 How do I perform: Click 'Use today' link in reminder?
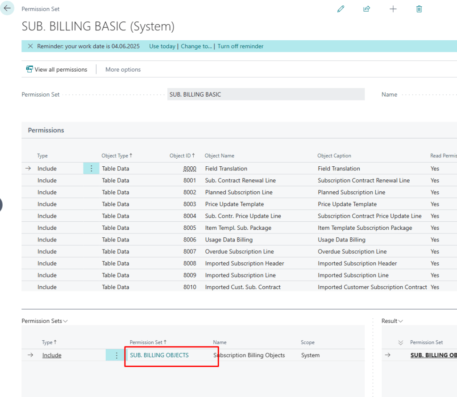click(162, 46)
